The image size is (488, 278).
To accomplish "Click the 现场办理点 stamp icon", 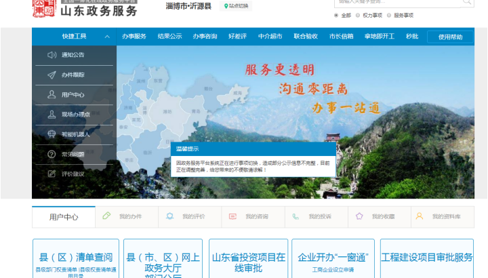I will (x=52, y=115).
